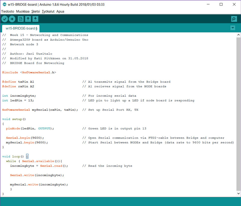Select the w15-BRIDGE-board sketch tab
Image resolution: width=241 pixels, height=206 pixels.
click(x=21, y=29)
